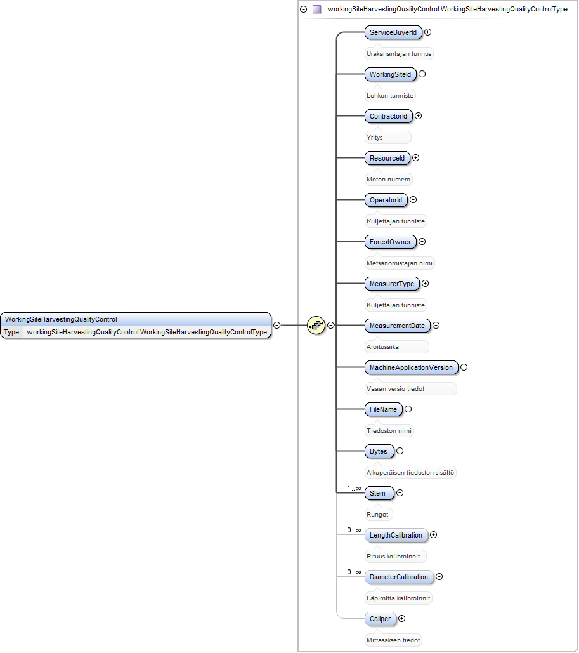
Task: Expand the MeasurerType element
Action: (425, 283)
